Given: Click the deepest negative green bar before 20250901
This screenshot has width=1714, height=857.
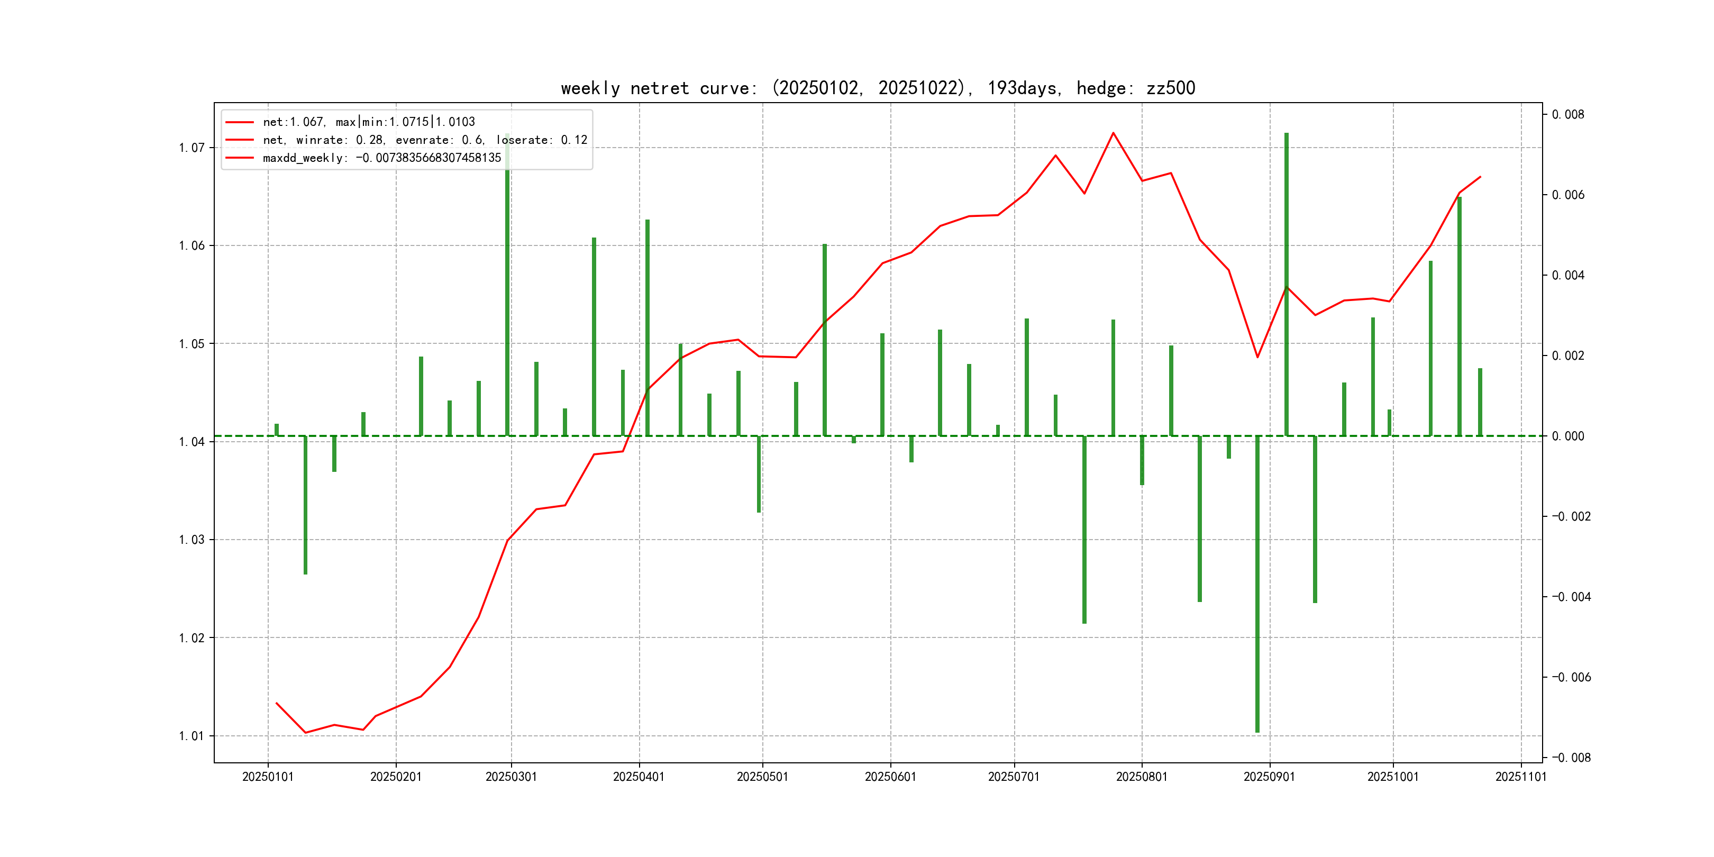Looking at the screenshot, I should (x=1257, y=586).
